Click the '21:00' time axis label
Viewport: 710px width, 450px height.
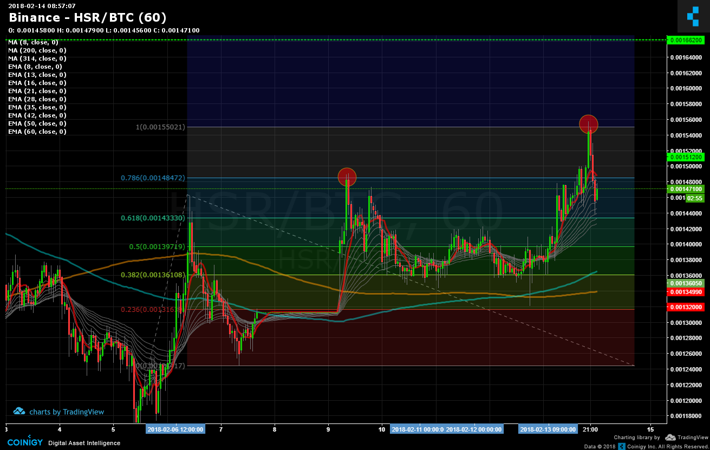(590, 429)
